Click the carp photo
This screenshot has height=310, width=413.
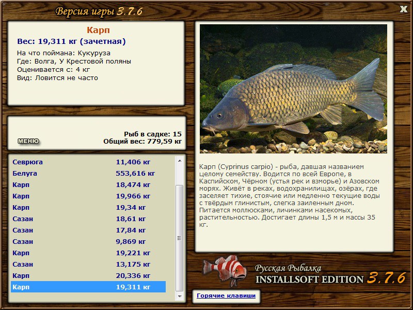coord(293,89)
